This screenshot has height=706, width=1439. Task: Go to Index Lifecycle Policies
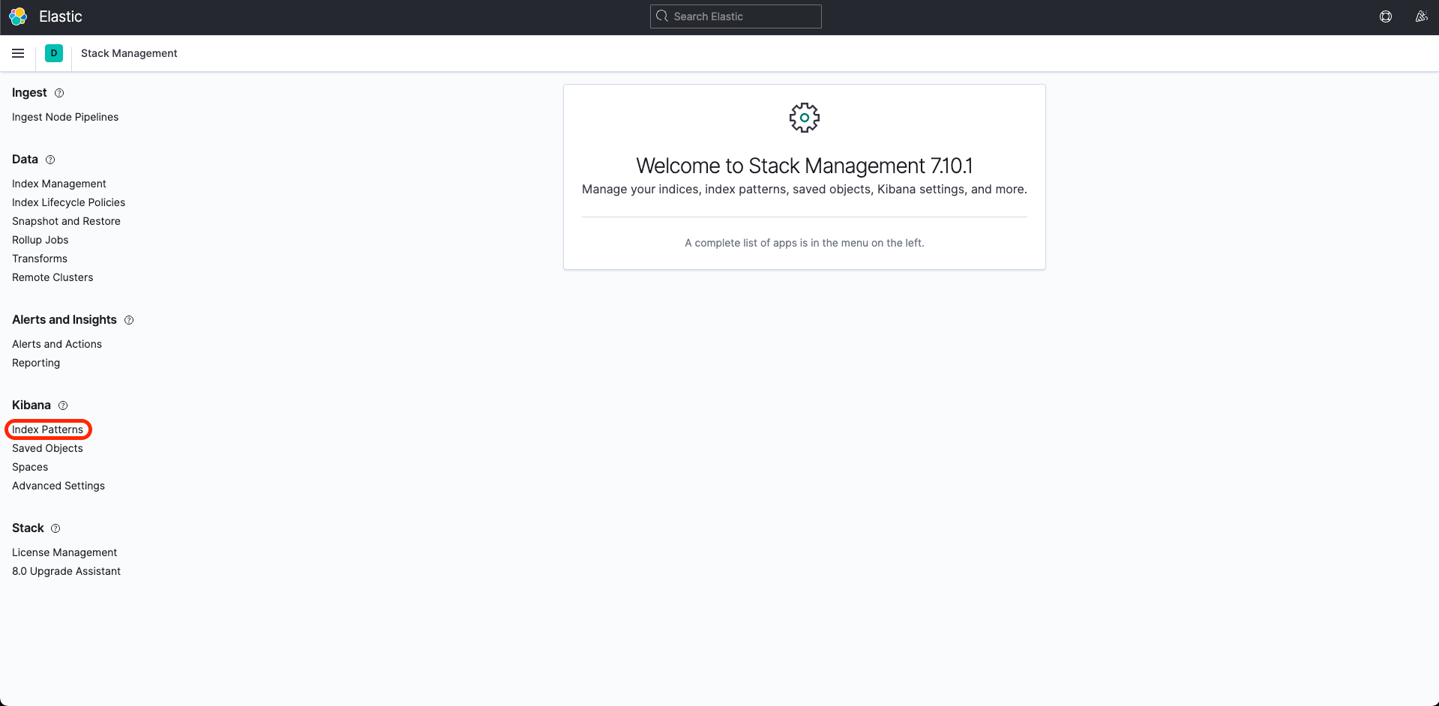[68, 202]
